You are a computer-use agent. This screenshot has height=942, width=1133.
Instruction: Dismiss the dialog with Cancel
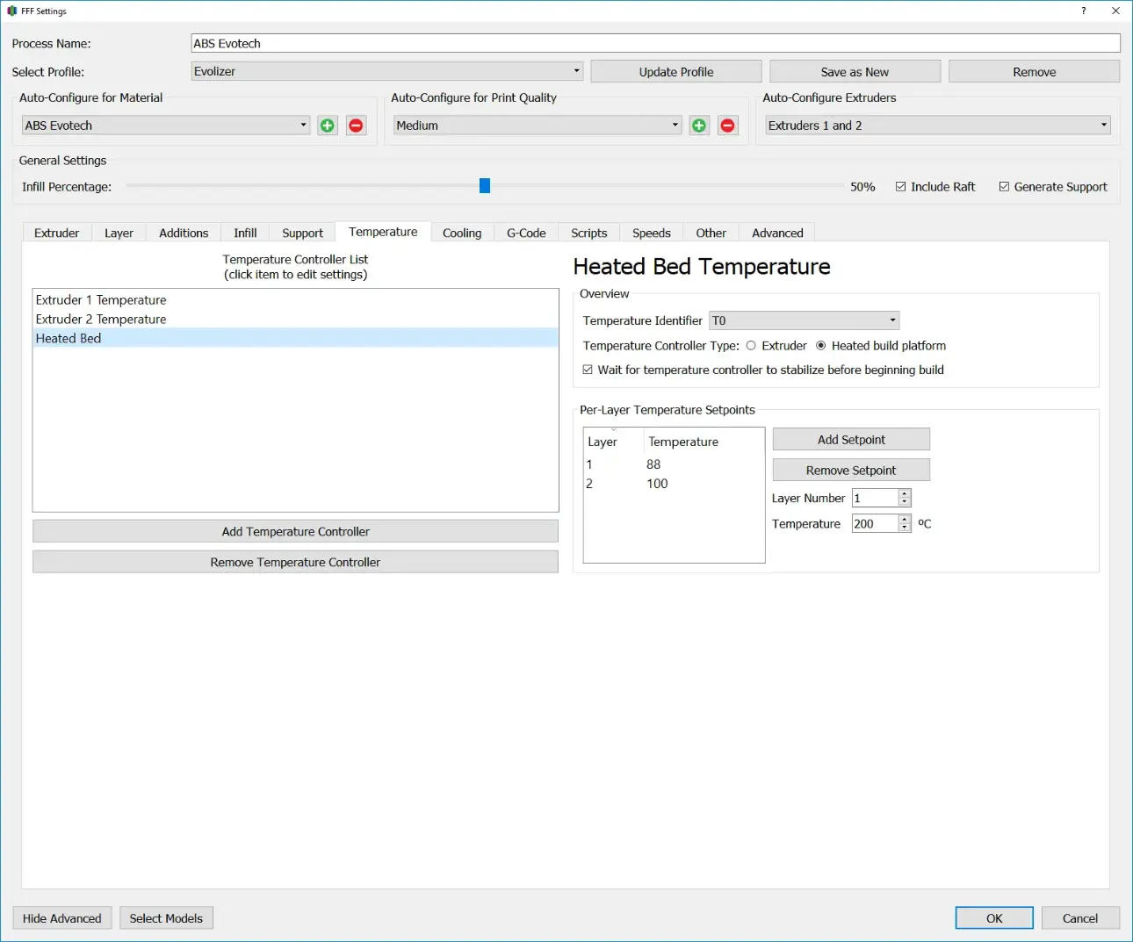pos(1080,918)
